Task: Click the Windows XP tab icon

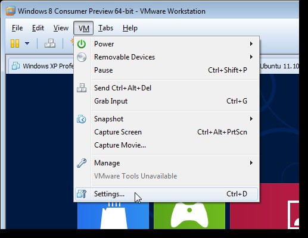Action: [15, 66]
